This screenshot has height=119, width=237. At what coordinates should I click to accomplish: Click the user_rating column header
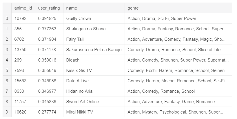click(49, 8)
